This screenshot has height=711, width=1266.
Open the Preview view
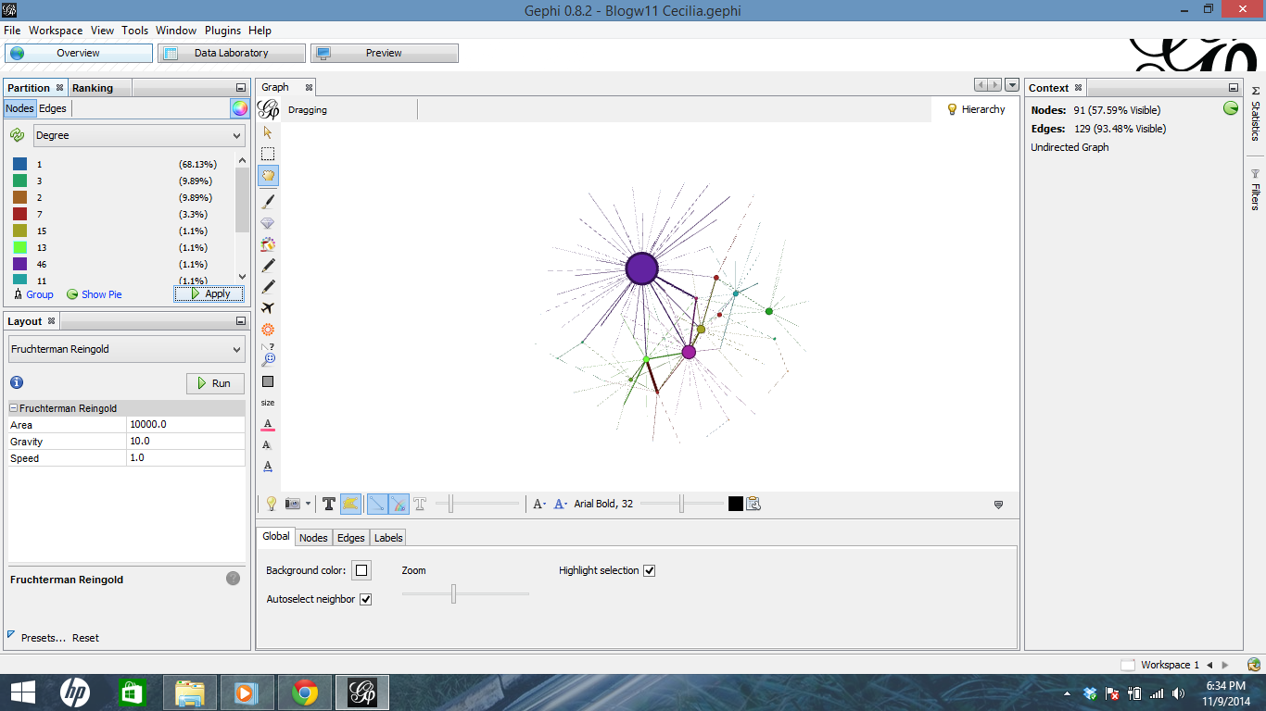point(384,53)
